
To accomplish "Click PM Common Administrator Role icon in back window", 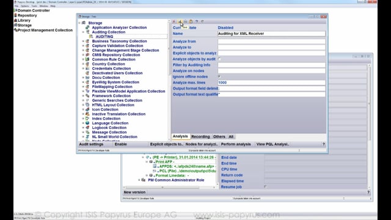I will [x=144, y=180].
